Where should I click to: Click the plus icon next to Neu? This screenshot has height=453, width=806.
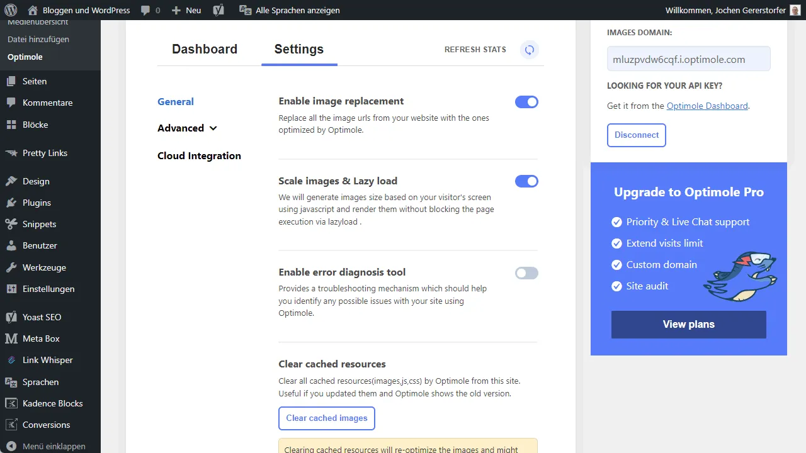pyautogui.click(x=176, y=11)
